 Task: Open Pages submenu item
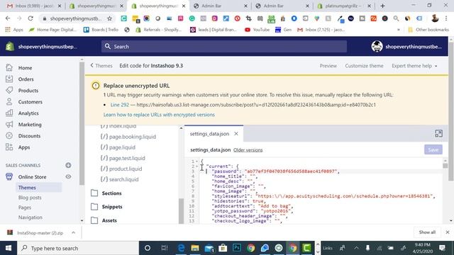tap(25, 208)
